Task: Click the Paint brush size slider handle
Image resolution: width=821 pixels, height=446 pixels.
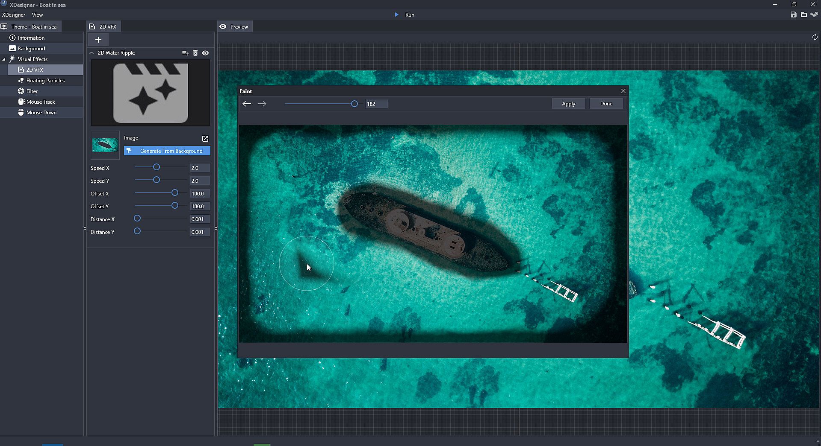Action: click(354, 104)
